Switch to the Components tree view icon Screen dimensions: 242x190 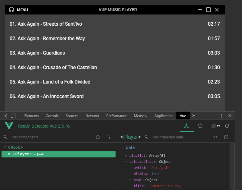pyautogui.click(x=186, y=126)
